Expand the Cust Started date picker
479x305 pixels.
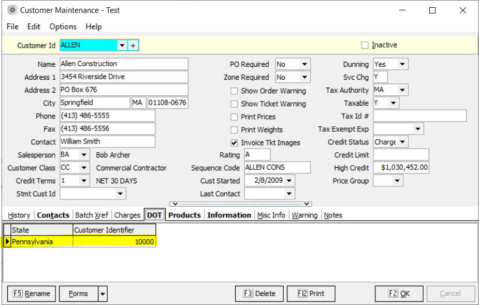coord(289,181)
